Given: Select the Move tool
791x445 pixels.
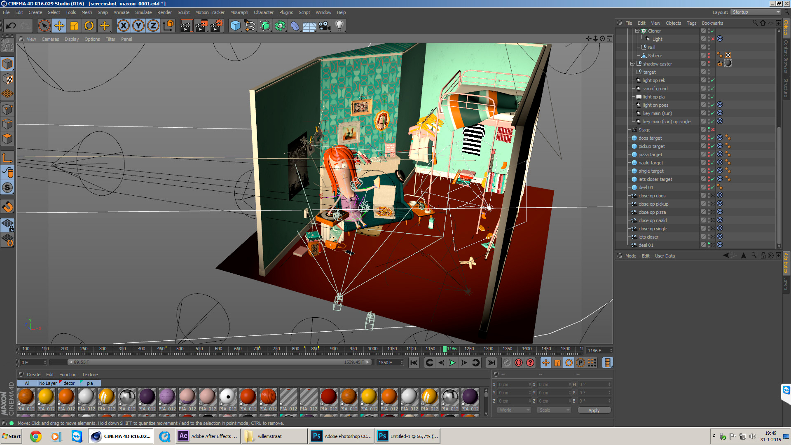Looking at the screenshot, I should coord(59,26).
